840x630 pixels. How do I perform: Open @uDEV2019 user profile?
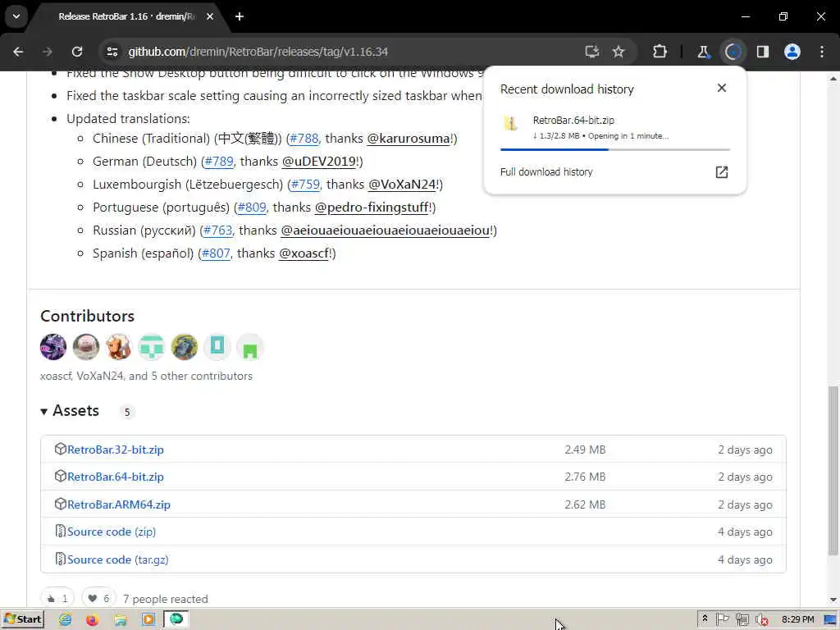(x=319, y=162)
